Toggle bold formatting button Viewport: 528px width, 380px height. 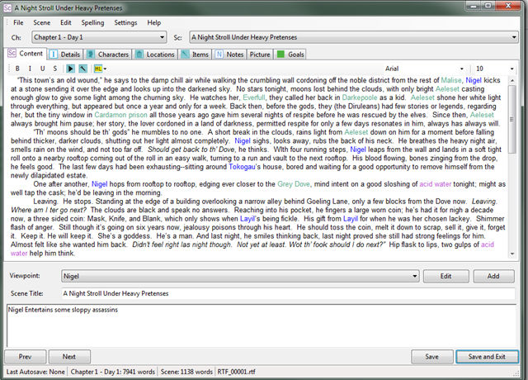coord(17,69)
